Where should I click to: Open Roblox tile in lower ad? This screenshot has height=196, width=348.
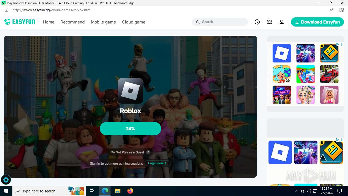click(x=280, y=152)
